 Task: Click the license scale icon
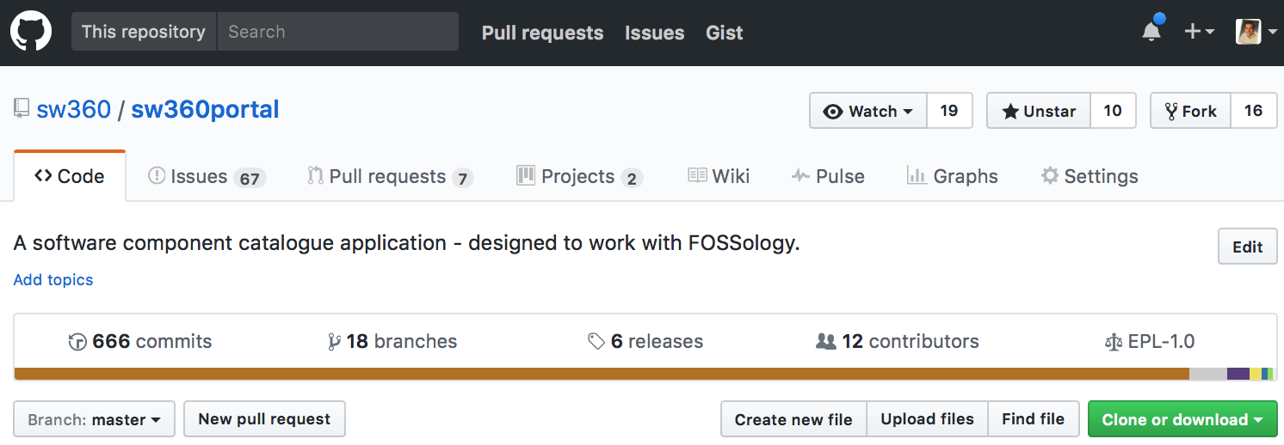(1114, 342)
